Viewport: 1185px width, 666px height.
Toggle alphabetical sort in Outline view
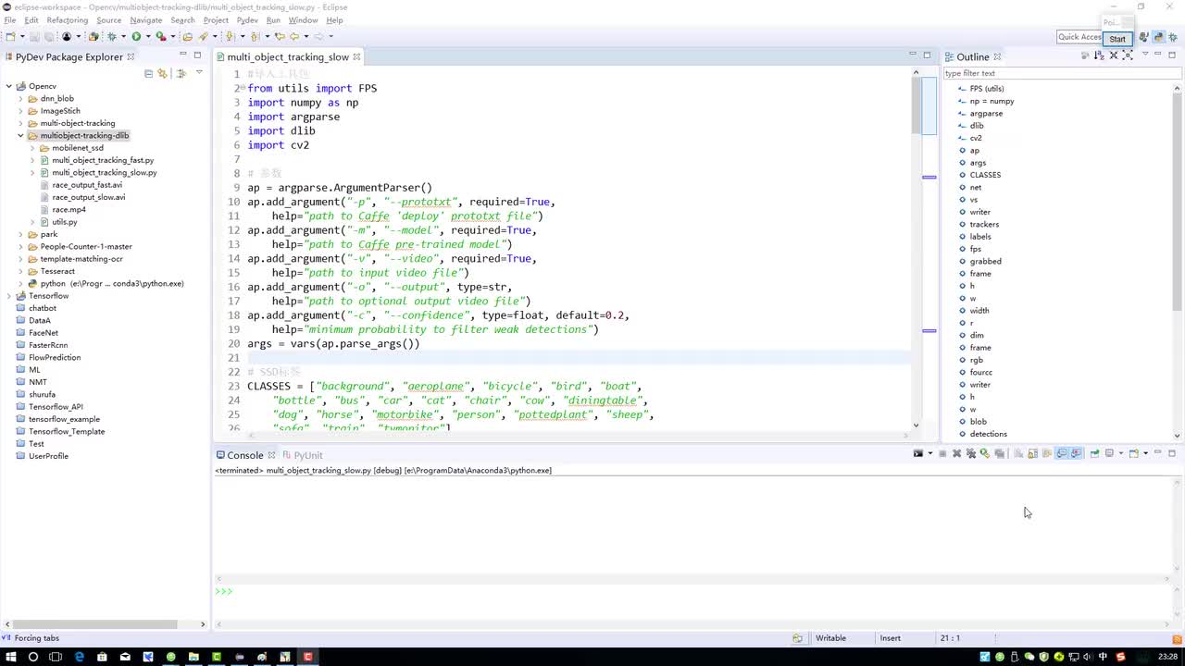(1099, 56)
